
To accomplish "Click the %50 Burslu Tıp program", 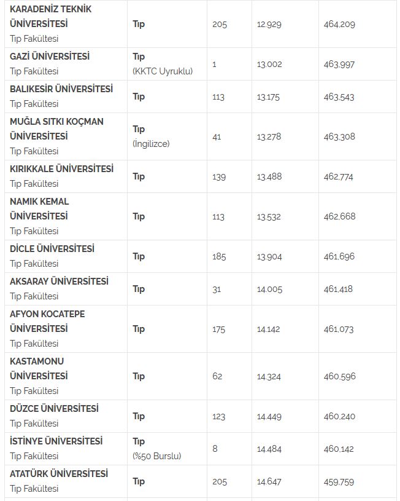I will click(157, 449).
